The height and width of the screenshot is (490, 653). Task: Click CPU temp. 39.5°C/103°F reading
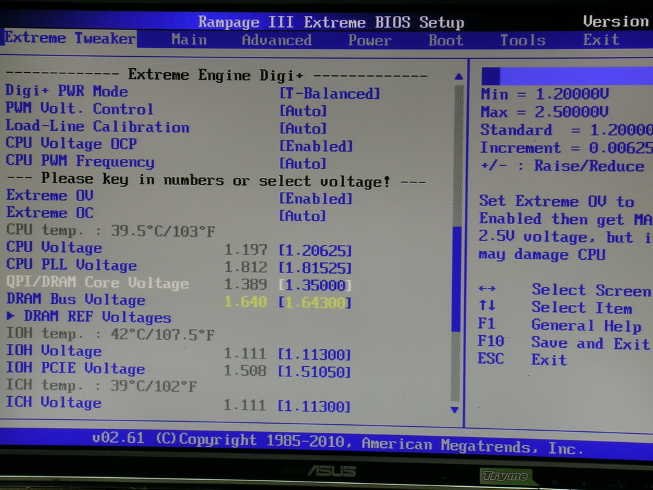coord(110,230)
